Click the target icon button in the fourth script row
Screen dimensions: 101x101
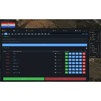pos(77,63)
